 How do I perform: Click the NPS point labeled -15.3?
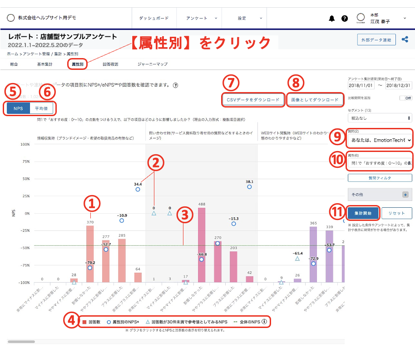tap(233, 224)
